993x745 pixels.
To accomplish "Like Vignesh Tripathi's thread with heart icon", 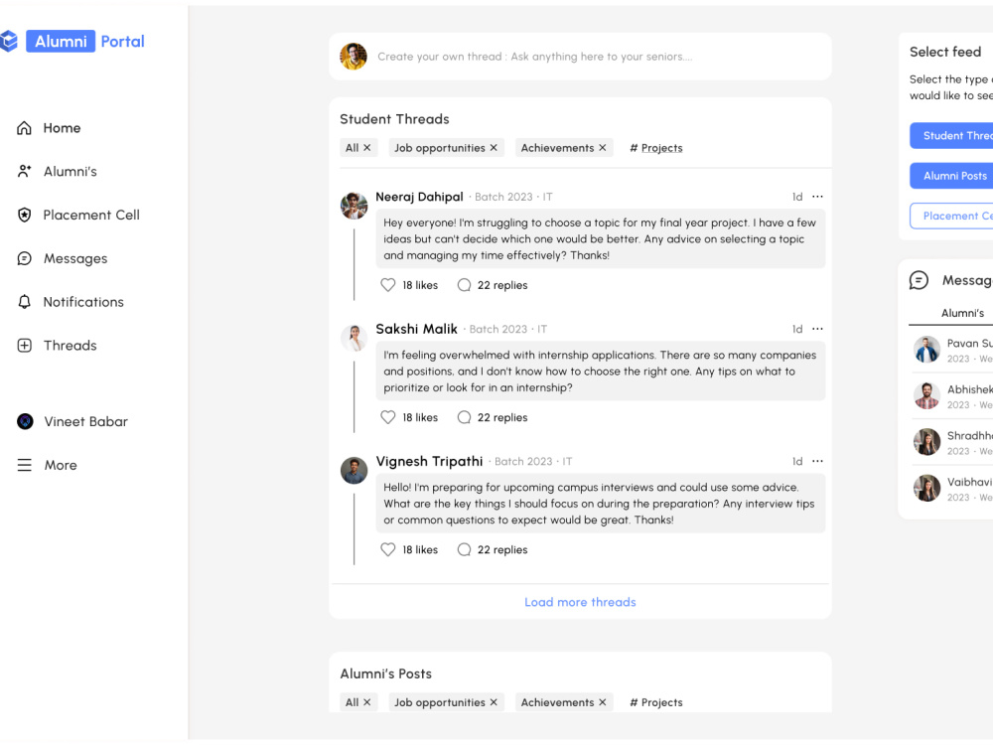I will [387, 550].
